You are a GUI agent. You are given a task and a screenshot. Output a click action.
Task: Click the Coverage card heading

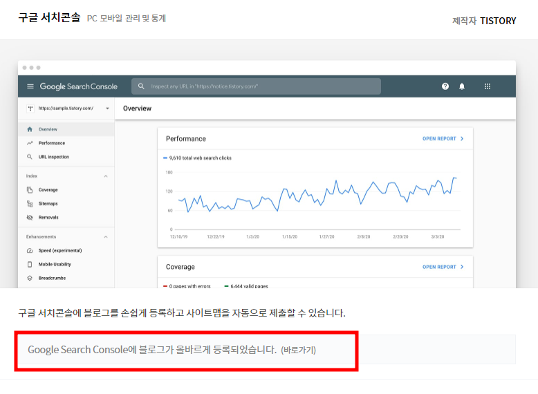coord(180,267)
